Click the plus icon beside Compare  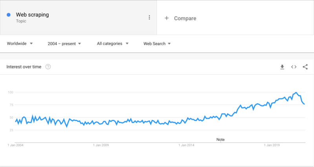(x=166, y=18)
